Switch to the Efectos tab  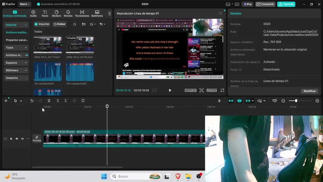click(x=68, y=14)
